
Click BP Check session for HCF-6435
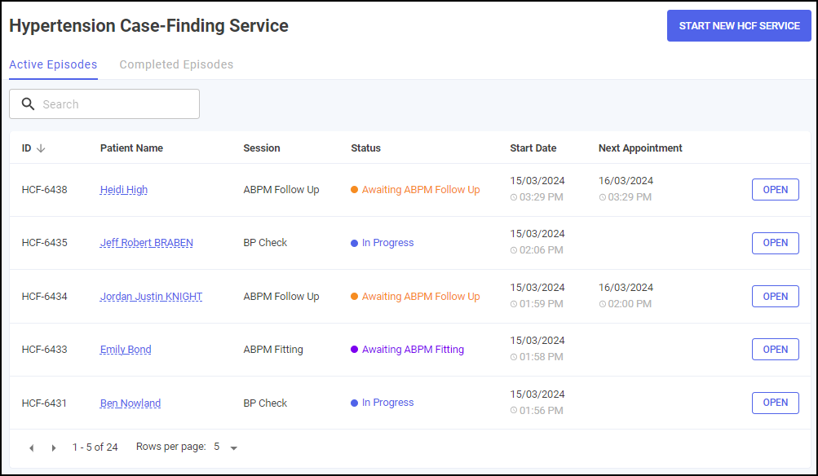pyautogui.click(x=265, y=243)
